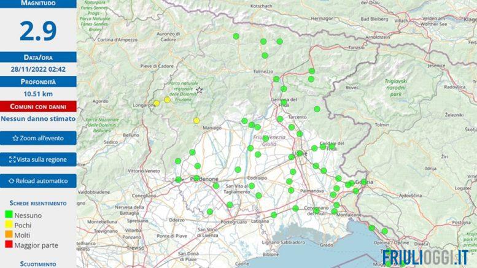Click the Comuni con danni red header
477x268 pixels.
(x=38, y=106)
